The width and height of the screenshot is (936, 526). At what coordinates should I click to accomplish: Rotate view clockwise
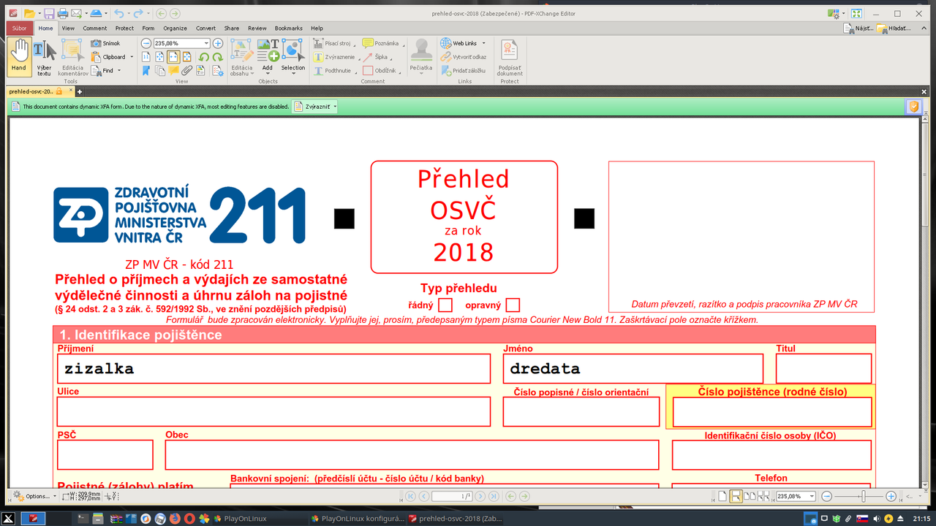tap(218, 57)
